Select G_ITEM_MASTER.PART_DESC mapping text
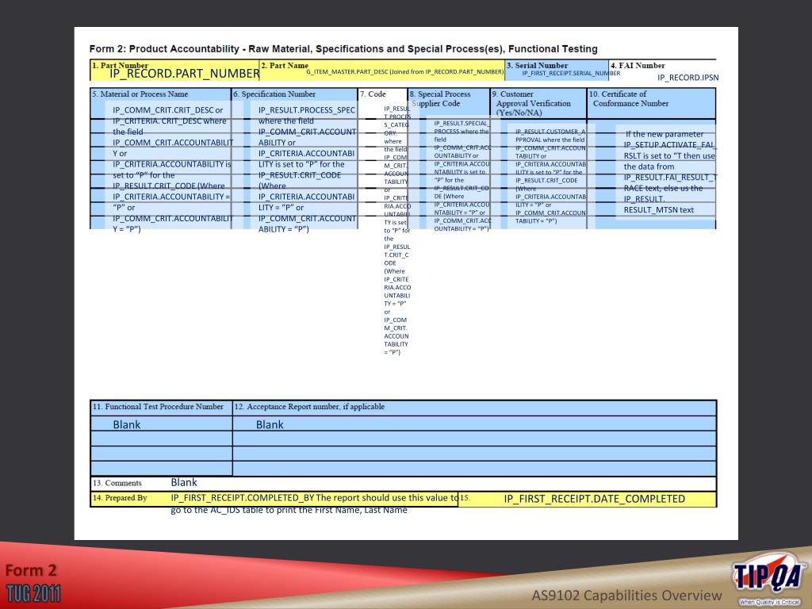The image size is (812, 609). (x=404, y=72)
